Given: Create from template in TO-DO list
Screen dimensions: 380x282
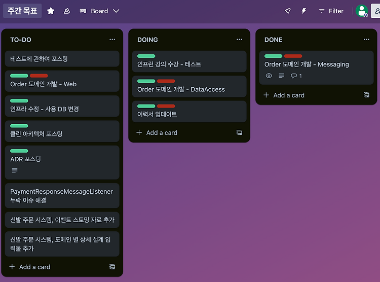Looking at the screenshot, I should [112, 267].
